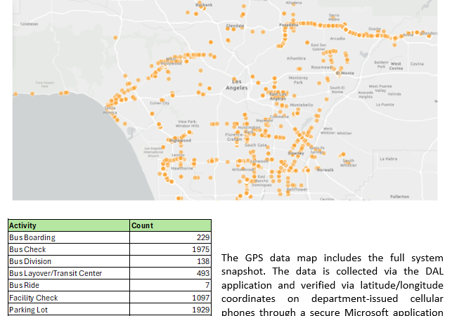Image resolution: width=452 pixels, height=316 pixels.
Task: Click the Culver City label on the map
Action: point(160,103)
